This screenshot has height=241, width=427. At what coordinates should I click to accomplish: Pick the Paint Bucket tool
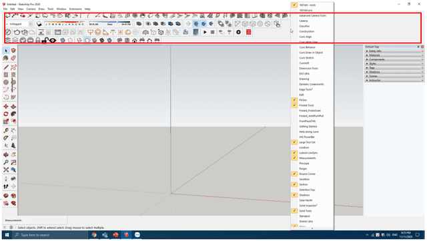click(x=6, y=58)
